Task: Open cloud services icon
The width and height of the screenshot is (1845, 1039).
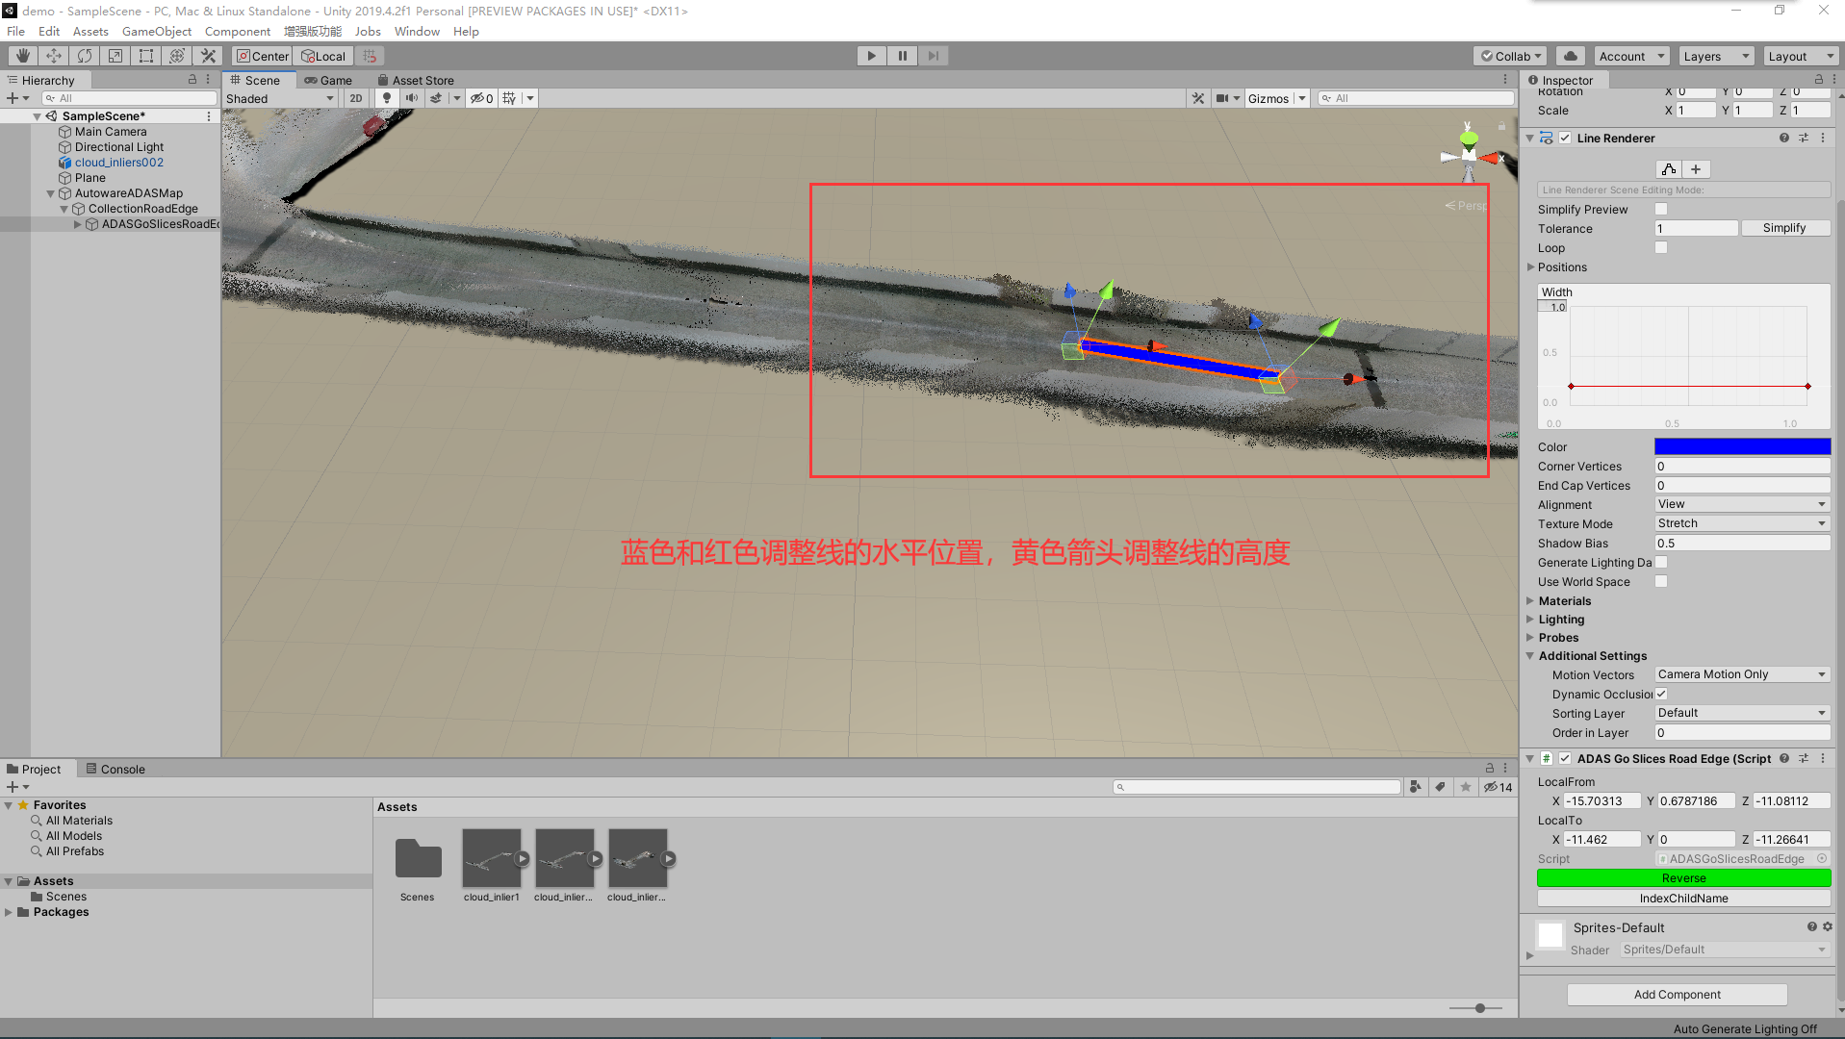Action: (x=1570, y=56)
